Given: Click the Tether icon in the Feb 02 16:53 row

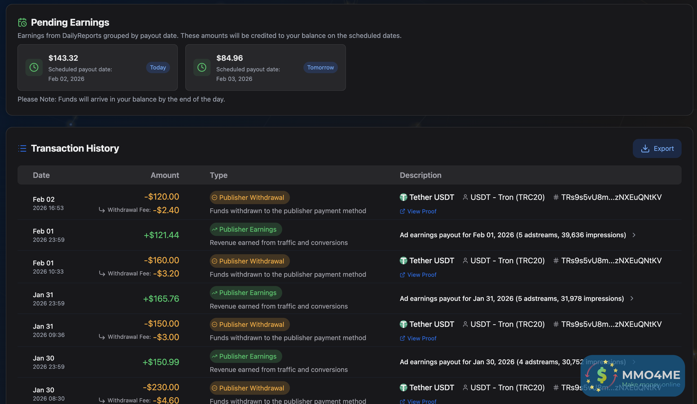Looking at the screenshot, I should (404, 197).
